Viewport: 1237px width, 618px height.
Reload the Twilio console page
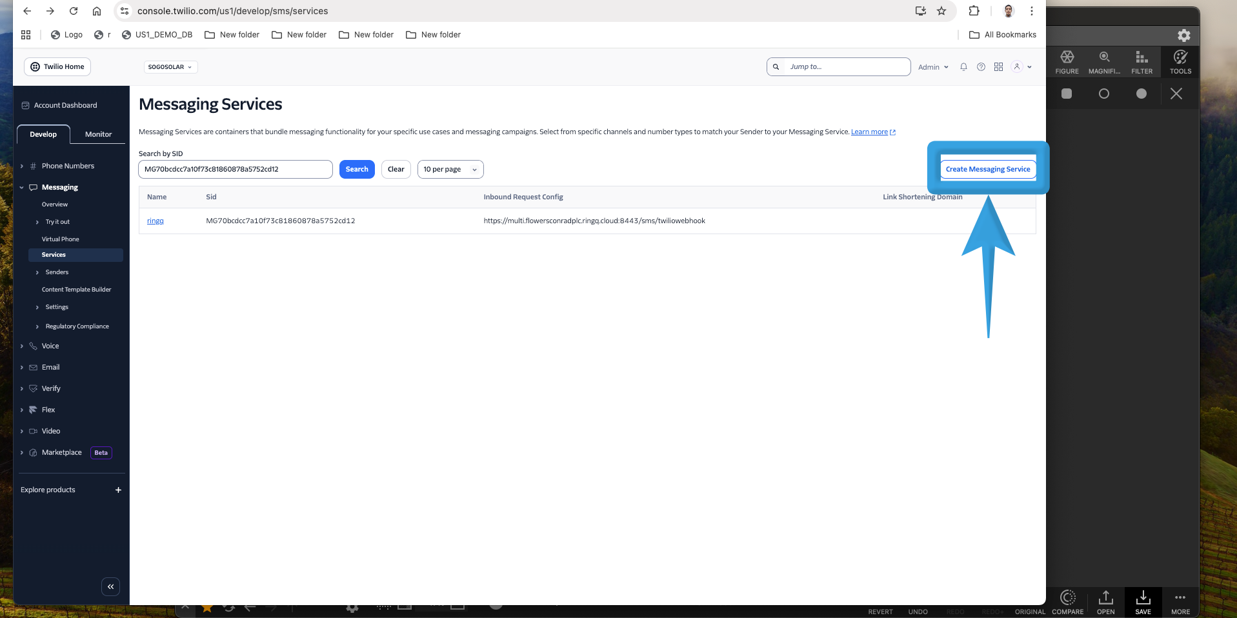tap(74, 11)
